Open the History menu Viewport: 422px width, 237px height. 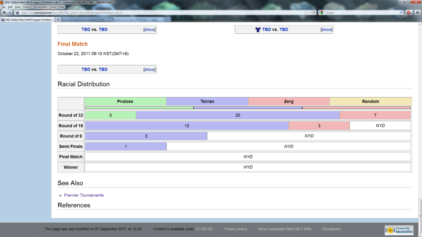27,7
